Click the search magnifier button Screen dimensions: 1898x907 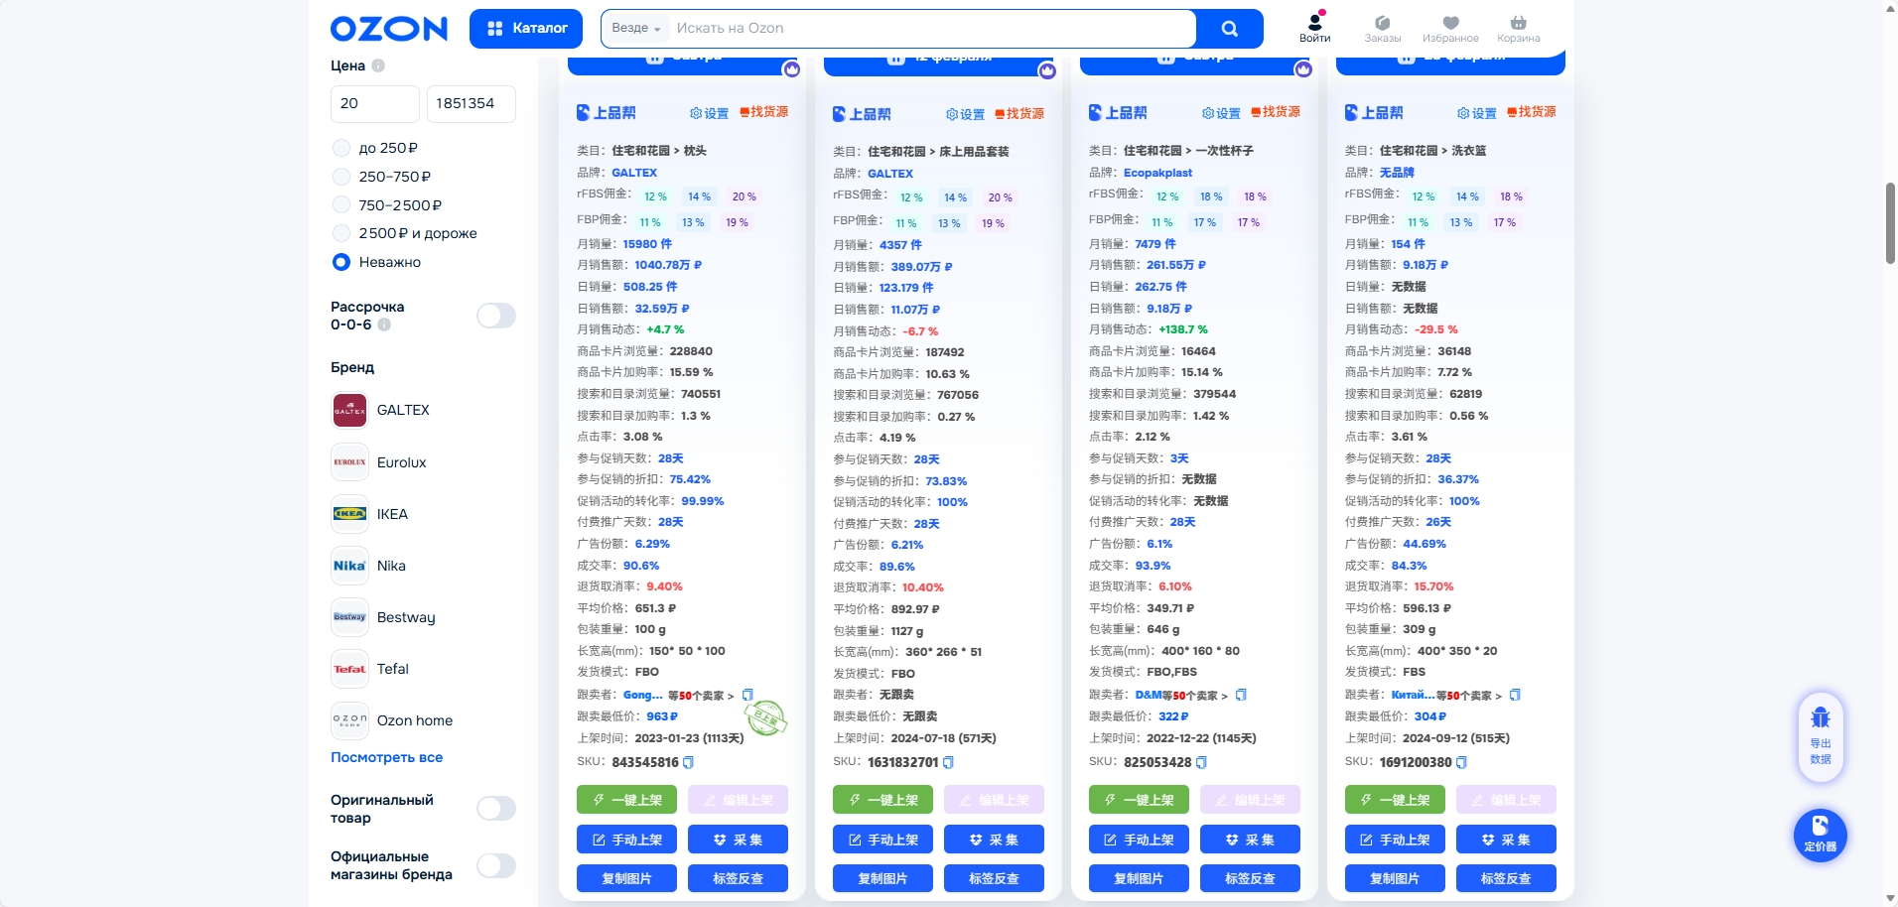point(1229,29)
